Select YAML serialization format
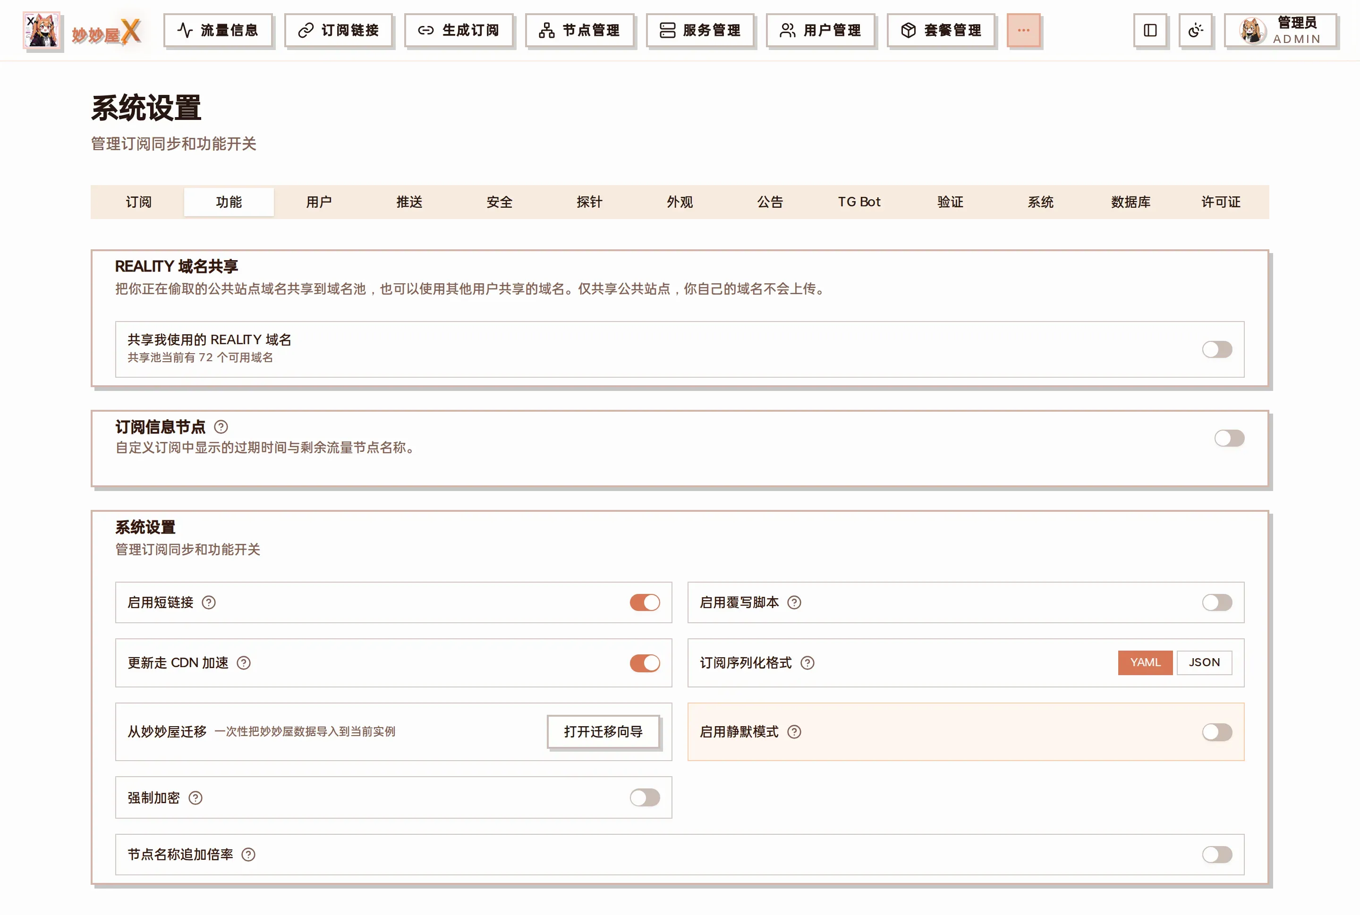The image size is (1360, 915). pyautogui.click(x=1145, y=663)
